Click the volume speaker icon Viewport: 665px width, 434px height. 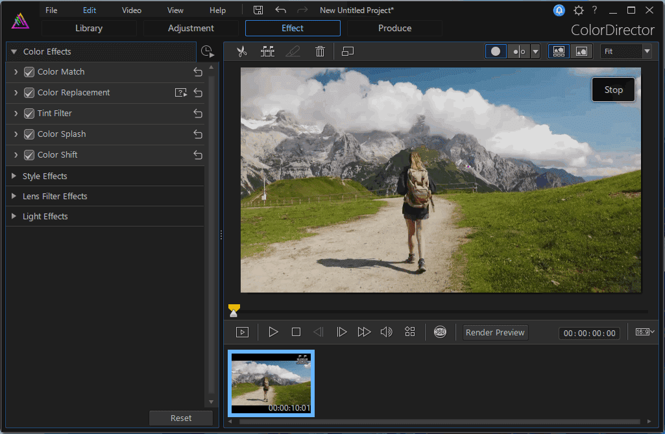387,332
